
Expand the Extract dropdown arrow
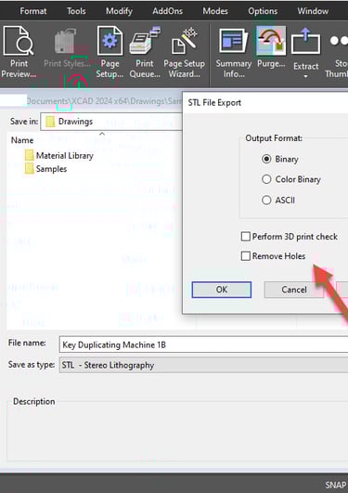(x=305, y=76)
